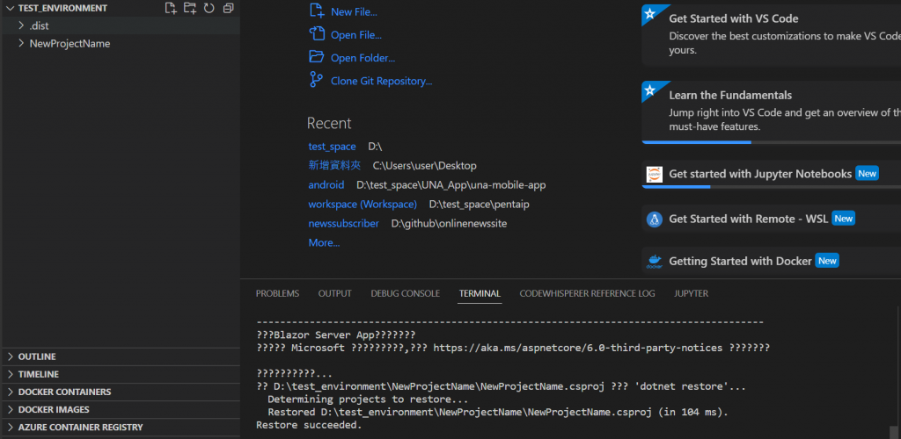Image resolution: width=901 pixels, height=439 pixels.
Task: Click the New badge on Remote - WSL
Action: [x=844, y=219]
